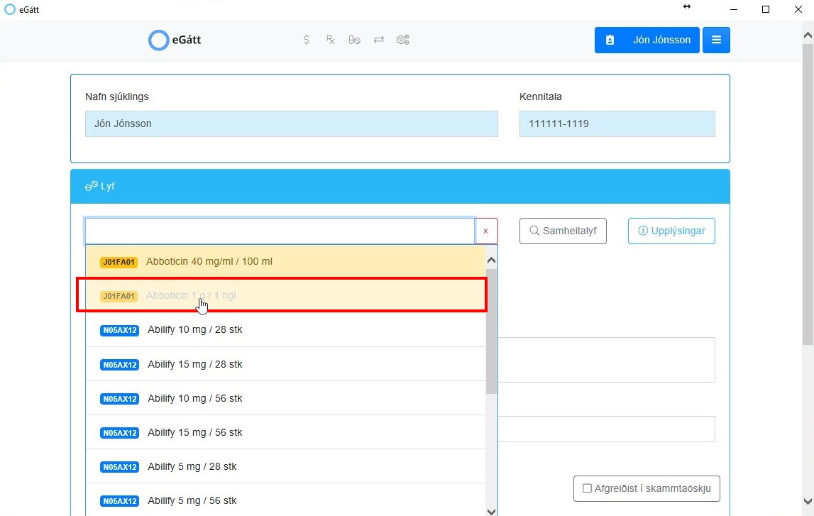Screen dimensions: 814x516
Task: Open the hamburger menu button
Action: tap(716, 40)
